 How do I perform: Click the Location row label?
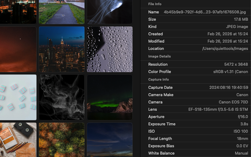pyautogui.click(x=156, y=49)
